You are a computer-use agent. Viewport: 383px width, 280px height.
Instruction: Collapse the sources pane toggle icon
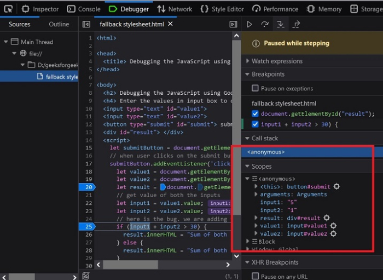click(x=86, y=25)
